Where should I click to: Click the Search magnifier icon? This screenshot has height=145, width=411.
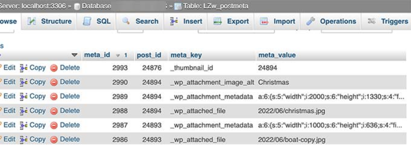pyautogui.click(x=126, y=21)
